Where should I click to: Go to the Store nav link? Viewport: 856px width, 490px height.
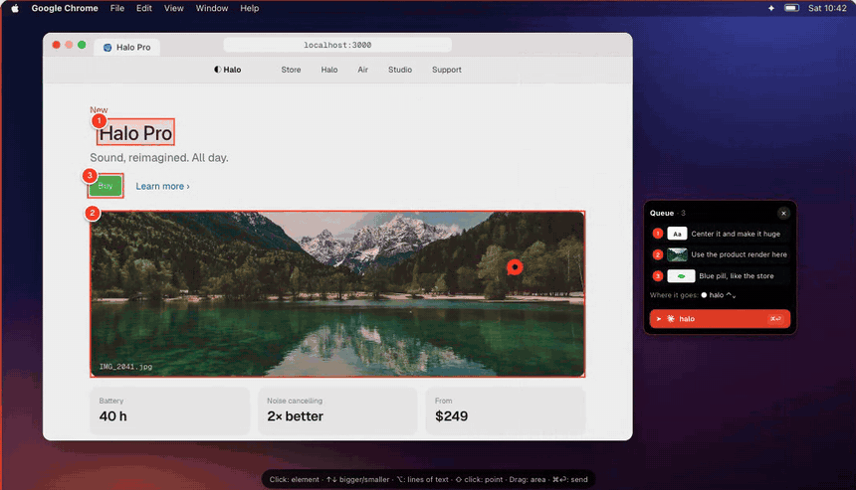coord(291,70)
